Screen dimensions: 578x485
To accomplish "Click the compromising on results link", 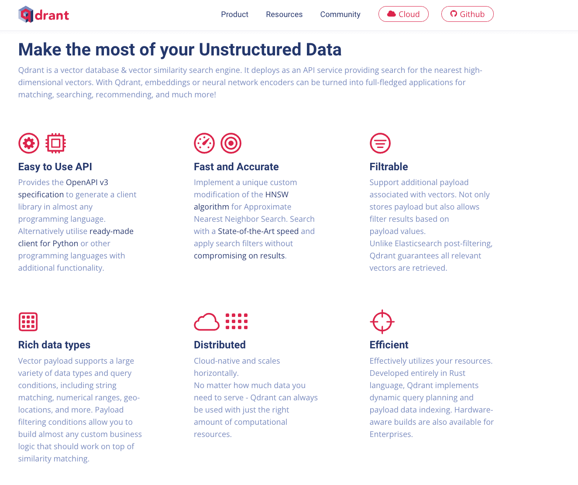I will pos(239,256).
